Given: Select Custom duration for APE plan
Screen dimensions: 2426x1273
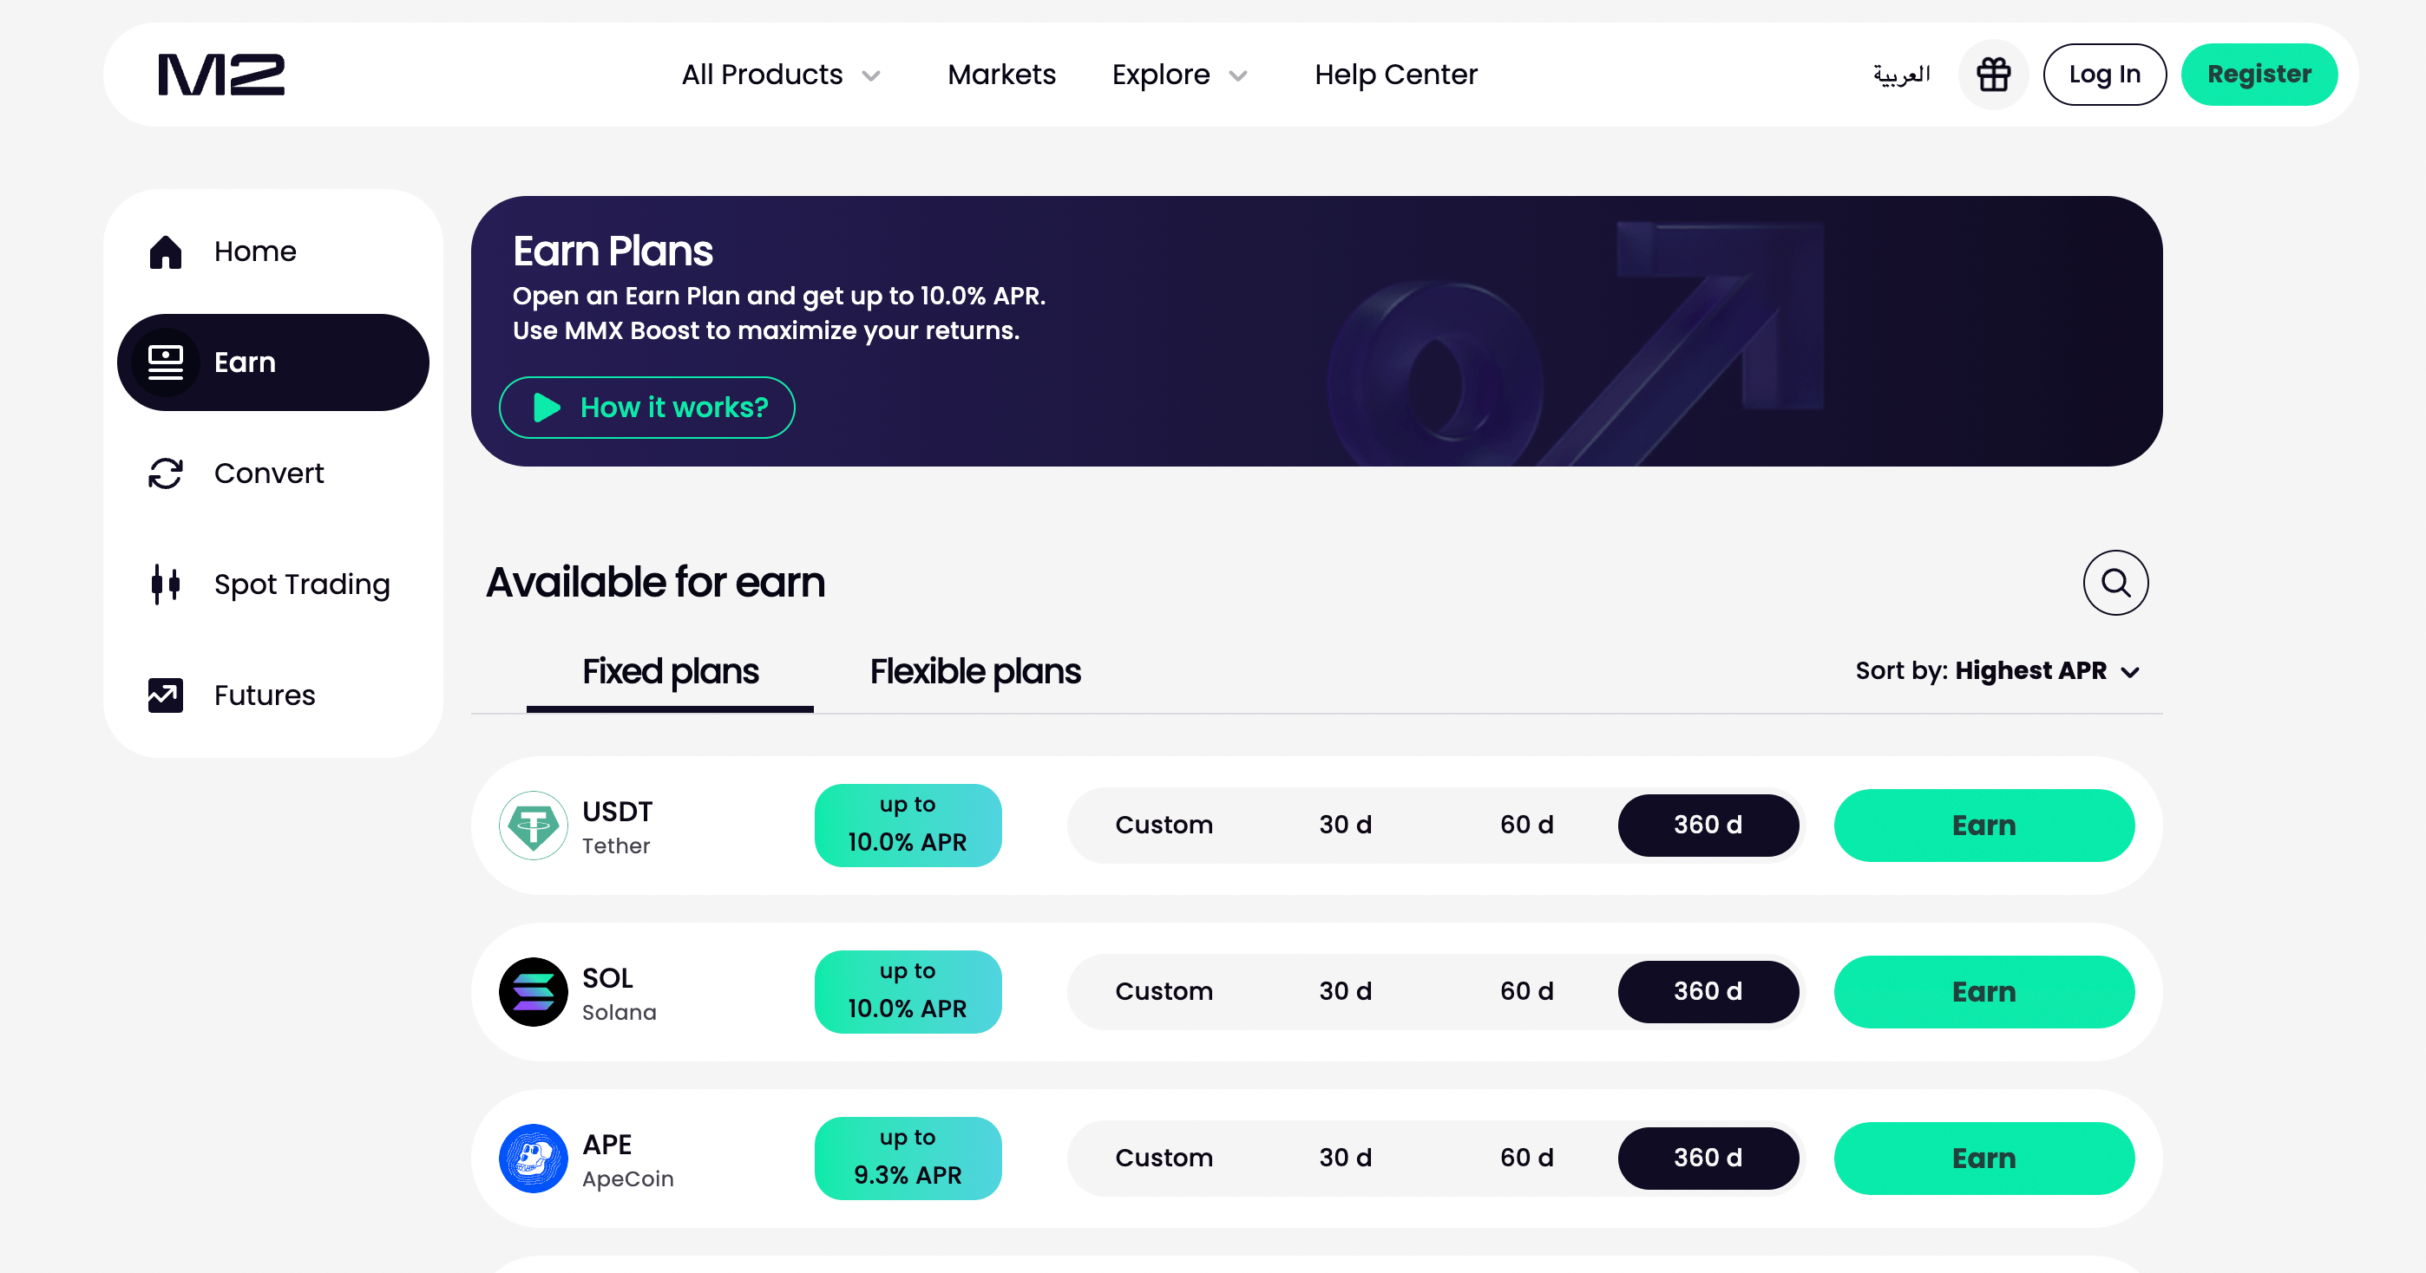Looking at the screenshot, I should coord(1164,1157).
